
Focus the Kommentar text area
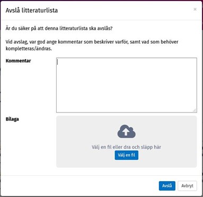(127, 85)
